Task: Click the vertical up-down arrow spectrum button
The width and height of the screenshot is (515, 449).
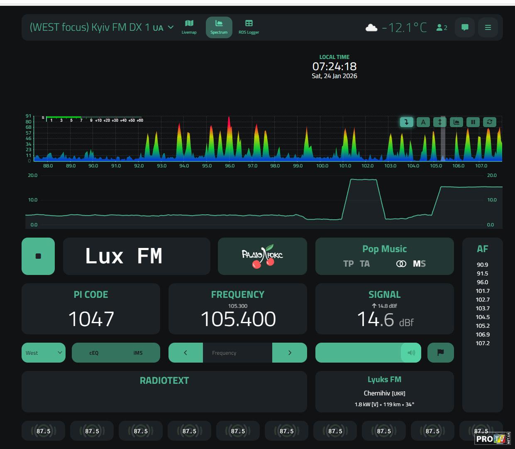Action: [x=439, y=122]
